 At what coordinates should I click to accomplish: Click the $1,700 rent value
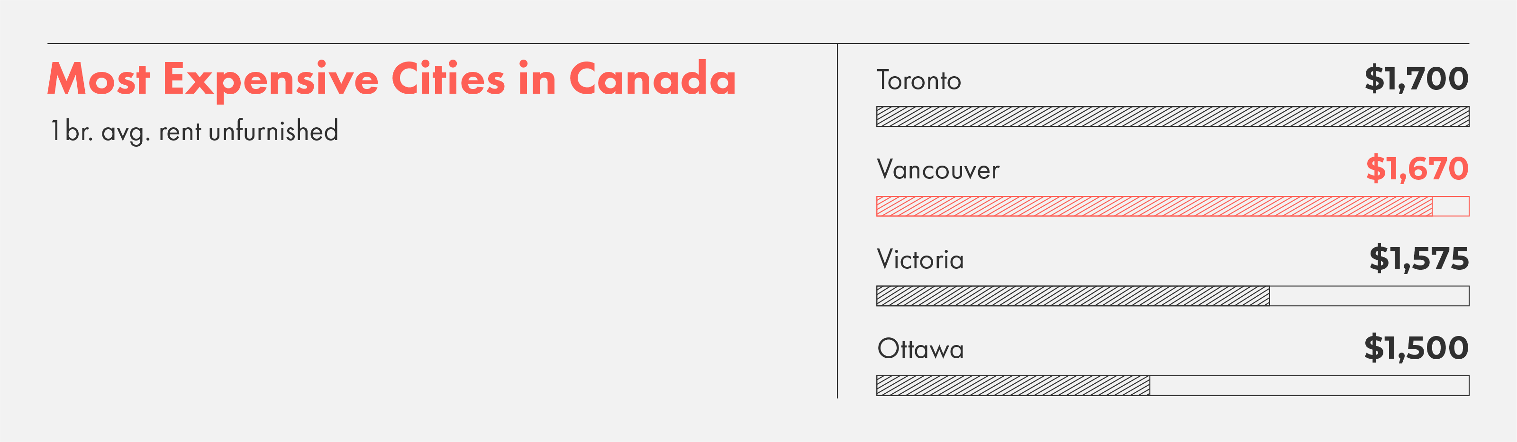coord(1417,80)
